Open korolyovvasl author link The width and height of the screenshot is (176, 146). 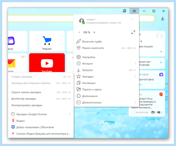point(142,112)
